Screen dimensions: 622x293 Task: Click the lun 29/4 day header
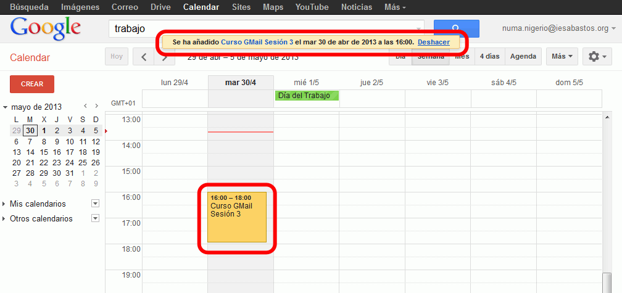pos(175,83)
